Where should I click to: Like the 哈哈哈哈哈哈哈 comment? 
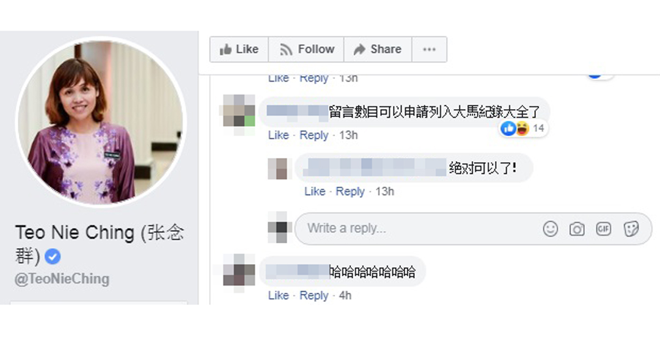278,295
